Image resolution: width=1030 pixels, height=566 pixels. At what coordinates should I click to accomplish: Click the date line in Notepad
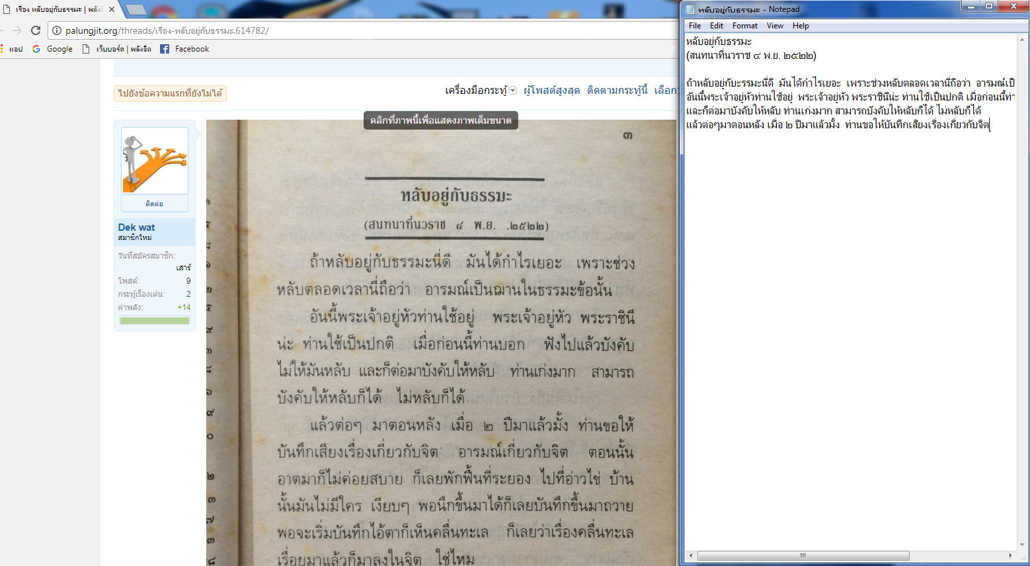click(751, 56)
